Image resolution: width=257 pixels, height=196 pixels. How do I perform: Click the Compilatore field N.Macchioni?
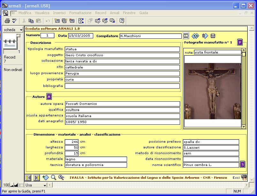pos(150,36)
